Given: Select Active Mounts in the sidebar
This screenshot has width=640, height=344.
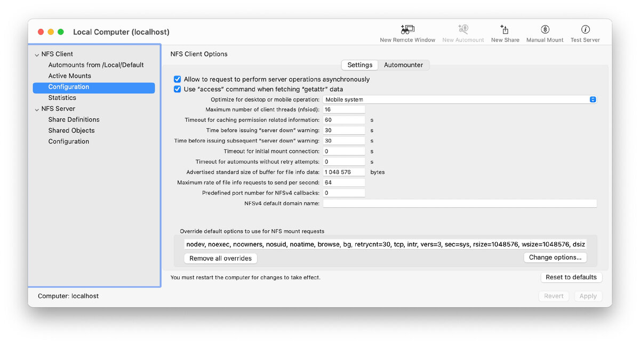Looking at the screenshot, I should 69,76.
